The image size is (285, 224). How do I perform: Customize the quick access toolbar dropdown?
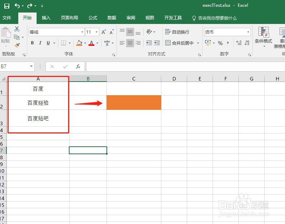[x=42, y=6]
